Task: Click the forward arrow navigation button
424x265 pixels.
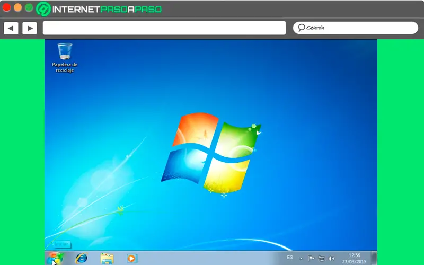Action: click(x=30, y=28)
